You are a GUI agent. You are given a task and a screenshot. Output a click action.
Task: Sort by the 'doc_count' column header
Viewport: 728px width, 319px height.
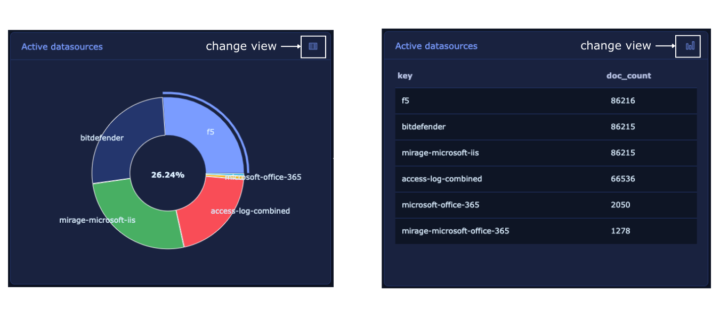click(629, 76)
